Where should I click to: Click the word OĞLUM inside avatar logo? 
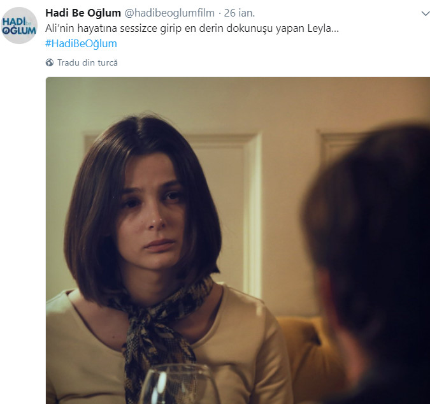click(19, 31)
